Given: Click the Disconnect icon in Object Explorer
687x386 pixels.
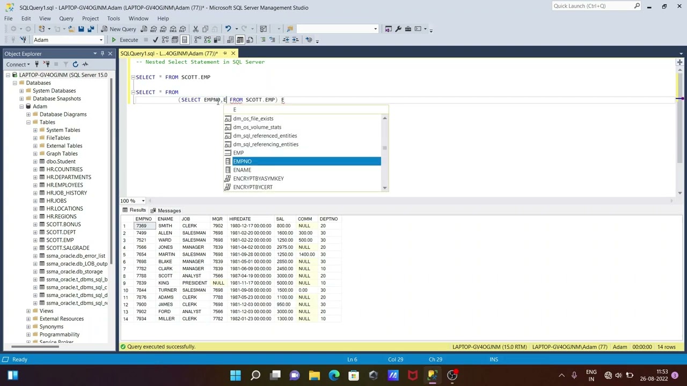Looking at the screenshot, I should 47,64.
